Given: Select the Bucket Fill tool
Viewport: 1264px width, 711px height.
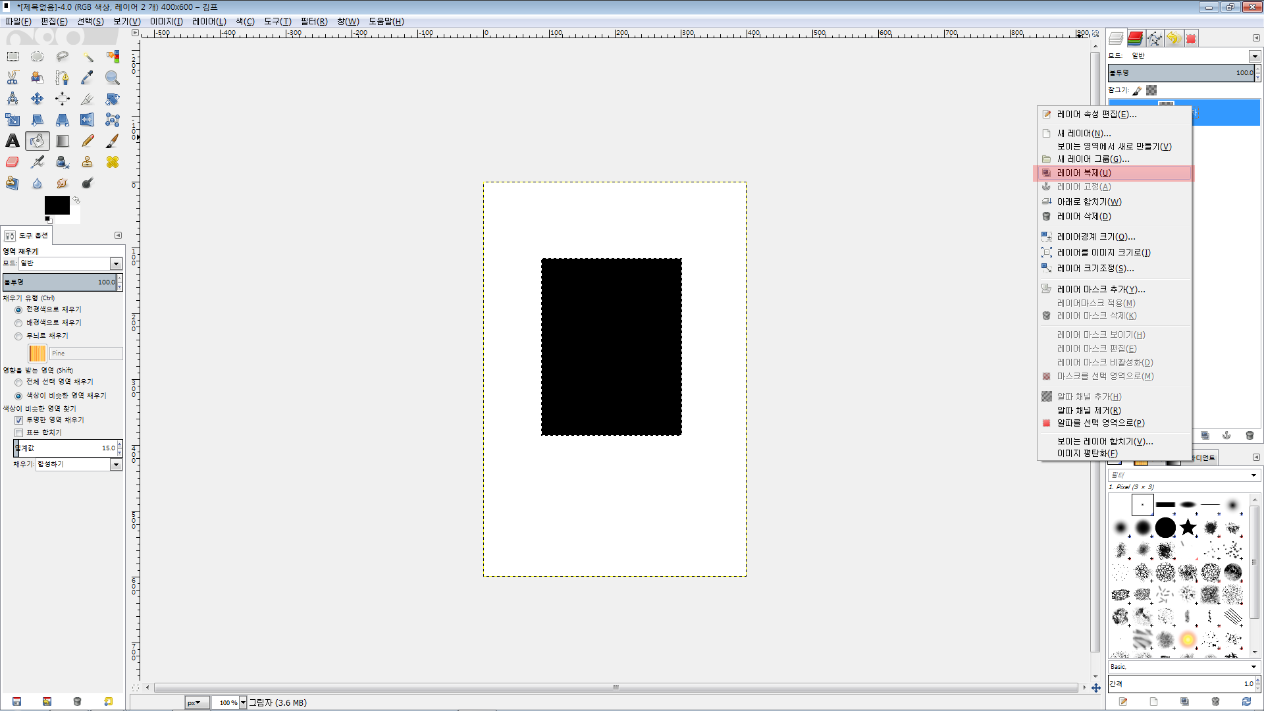Looking at the screenshot, I should click(x=38, y=141).
